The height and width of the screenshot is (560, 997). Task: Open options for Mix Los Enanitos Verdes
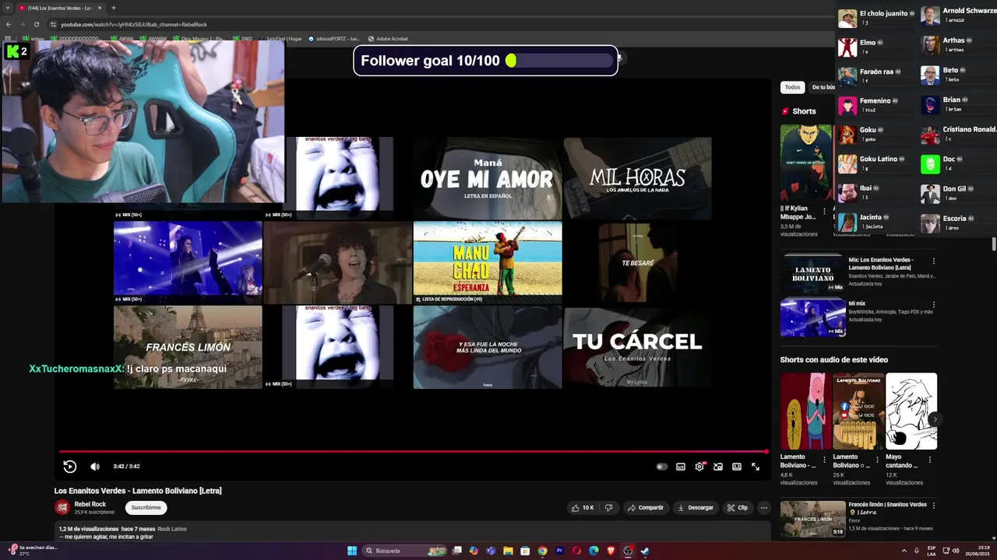933,261
